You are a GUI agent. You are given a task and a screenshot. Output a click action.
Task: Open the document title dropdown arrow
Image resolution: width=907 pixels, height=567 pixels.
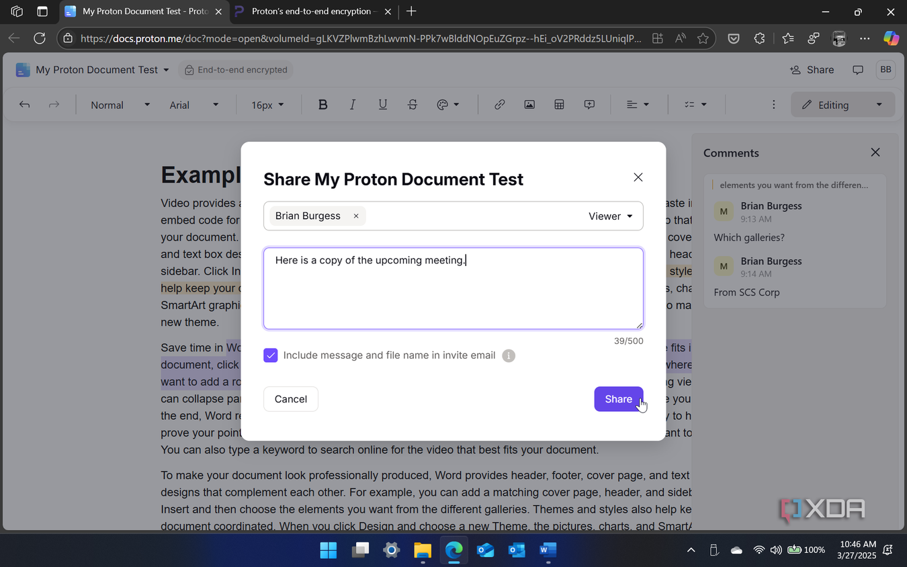click(x=166, y=70)
